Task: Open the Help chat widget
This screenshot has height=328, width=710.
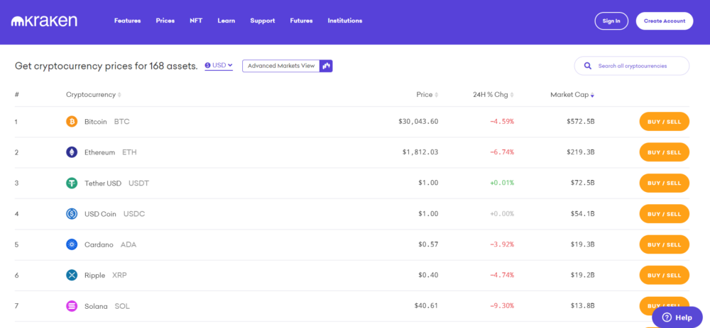Action: [677, 317]
